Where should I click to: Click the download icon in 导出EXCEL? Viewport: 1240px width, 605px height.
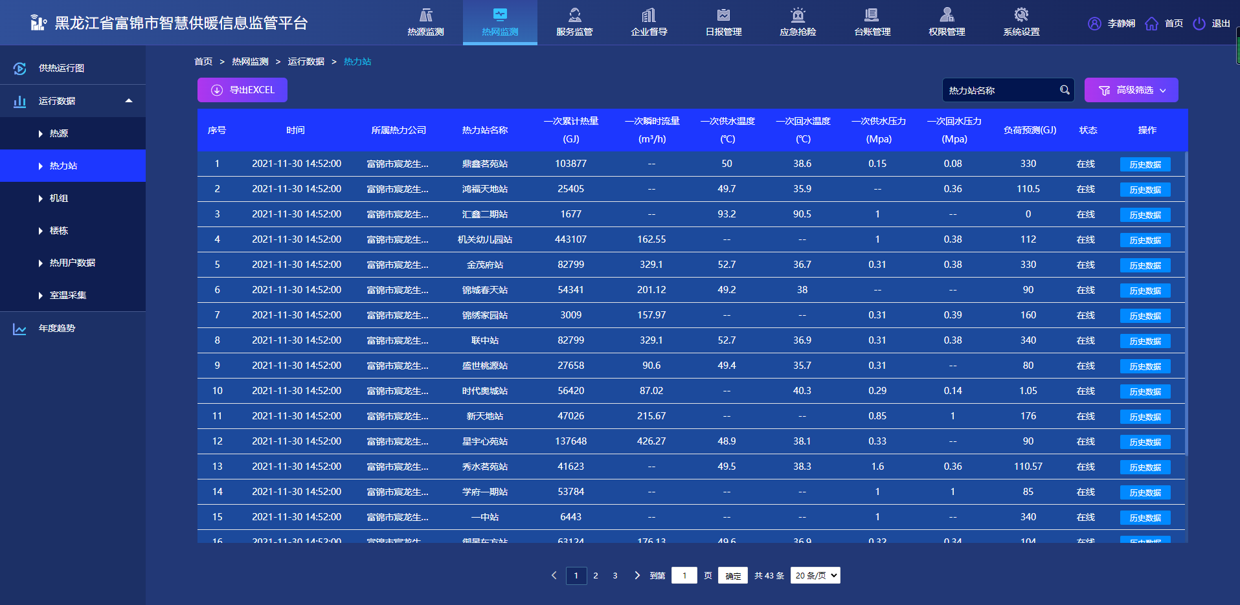tap(217, 90)
